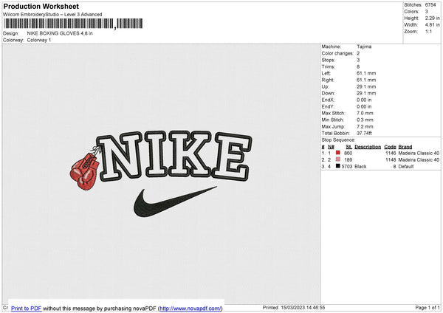Click the black Nike swoosh in the design
The height and width of the screenshot is (313, 443).
tap(175, 201)
